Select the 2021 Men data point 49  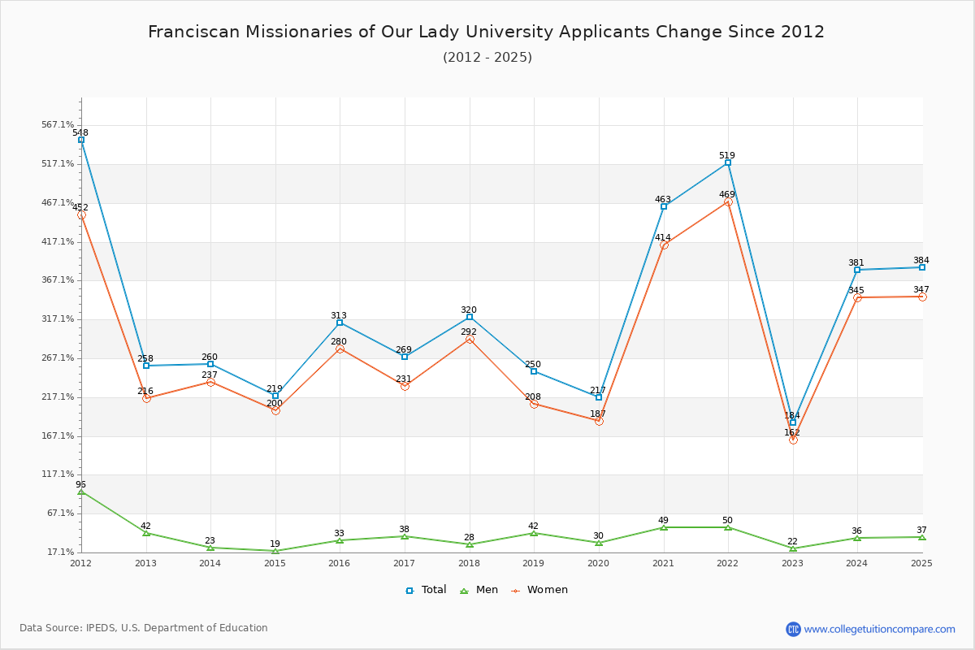pos(664,528)
